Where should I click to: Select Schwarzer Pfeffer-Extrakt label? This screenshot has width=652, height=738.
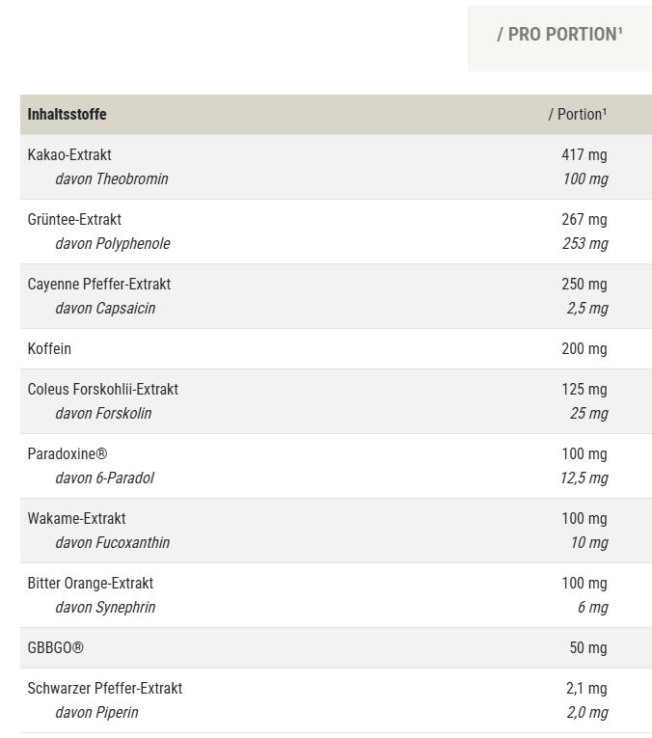[x=104, y=688]
